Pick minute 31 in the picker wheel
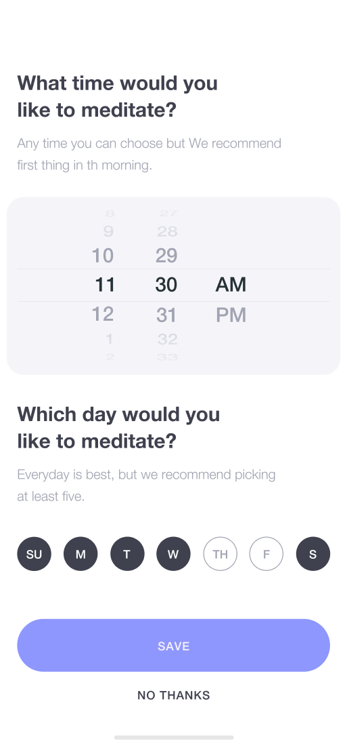The width and height of the screenshot is (347, 752). (166, 315)
